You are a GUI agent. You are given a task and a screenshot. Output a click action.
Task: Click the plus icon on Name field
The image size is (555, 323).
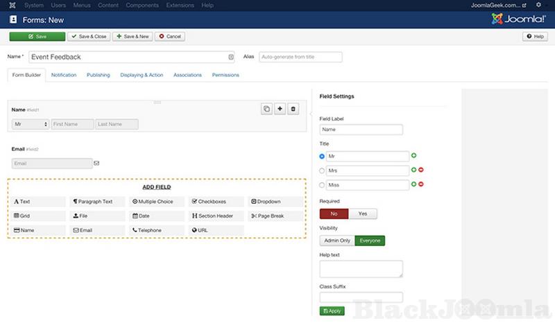(x=280, y=109)
